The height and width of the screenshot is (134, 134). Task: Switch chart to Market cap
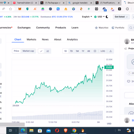(x=28, y=51)
